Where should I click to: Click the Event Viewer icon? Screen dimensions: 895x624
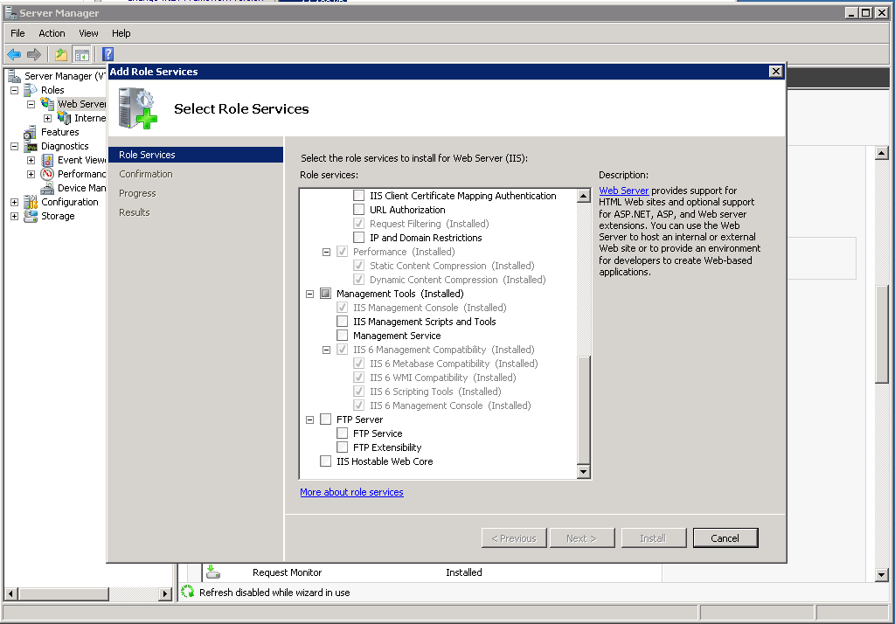coord(47,160)
